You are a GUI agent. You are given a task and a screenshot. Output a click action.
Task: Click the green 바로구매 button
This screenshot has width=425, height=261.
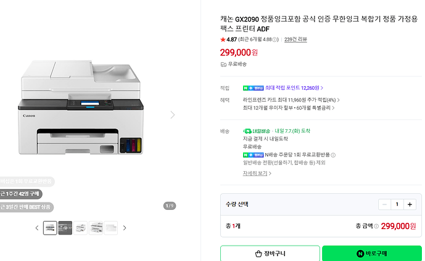tap(372, 254)
